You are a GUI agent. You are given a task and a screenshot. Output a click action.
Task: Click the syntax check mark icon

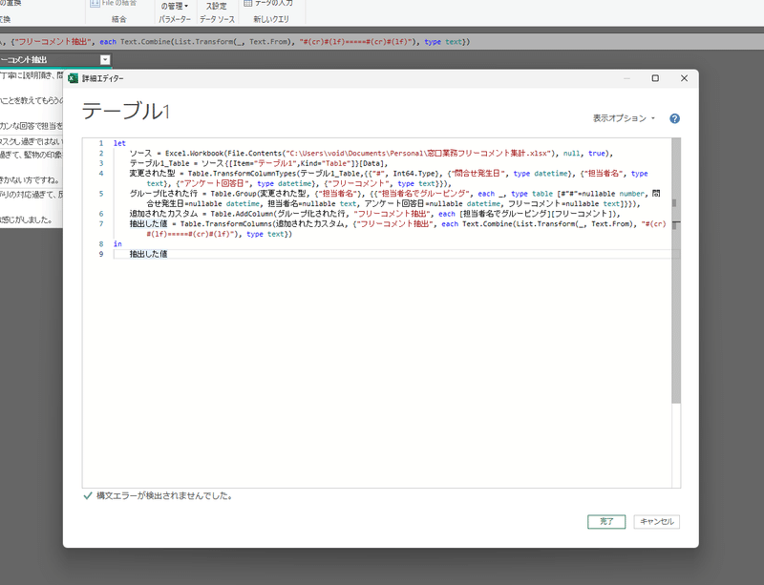[88, 496]
